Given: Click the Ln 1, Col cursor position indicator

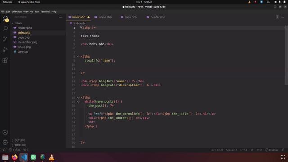Looking at the screenshot, I should (x=216, y=150).
